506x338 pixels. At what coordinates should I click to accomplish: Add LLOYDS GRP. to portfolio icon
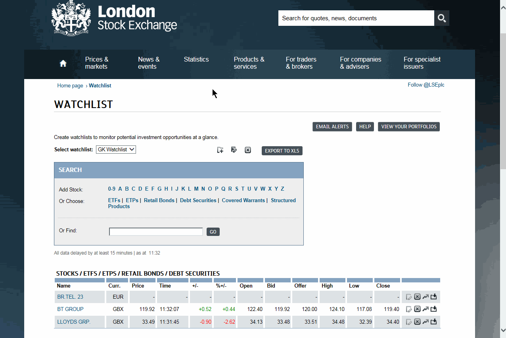433,322
